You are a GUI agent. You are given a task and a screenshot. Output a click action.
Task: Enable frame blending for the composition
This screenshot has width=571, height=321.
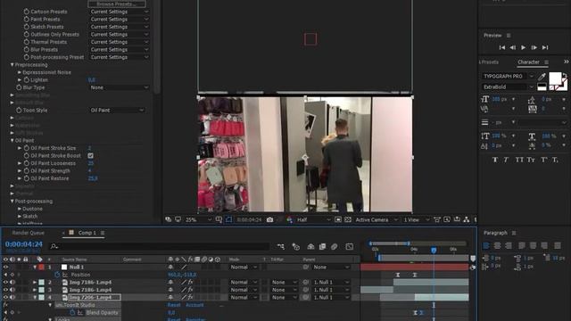[x=322, y=247]
